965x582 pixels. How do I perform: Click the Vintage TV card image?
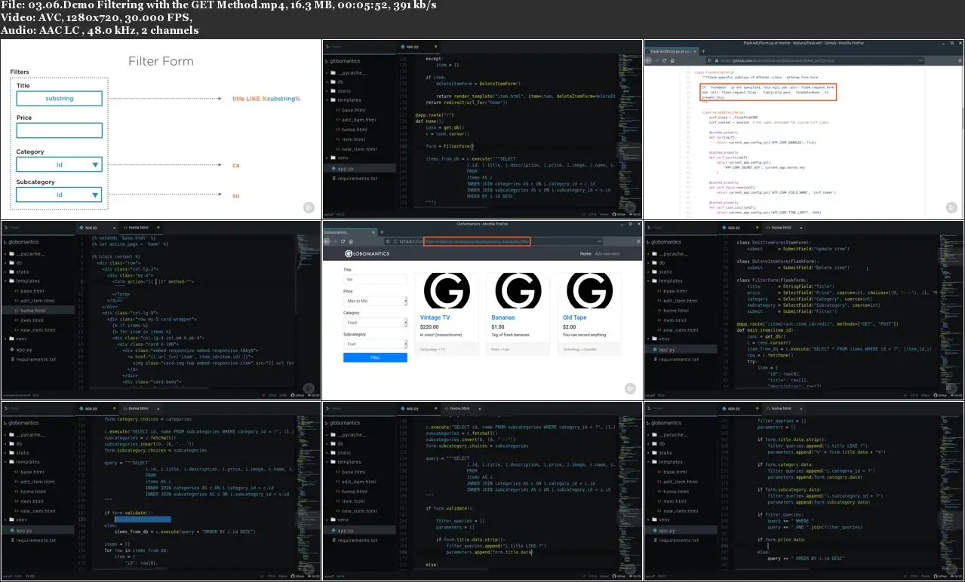[447, 291]
